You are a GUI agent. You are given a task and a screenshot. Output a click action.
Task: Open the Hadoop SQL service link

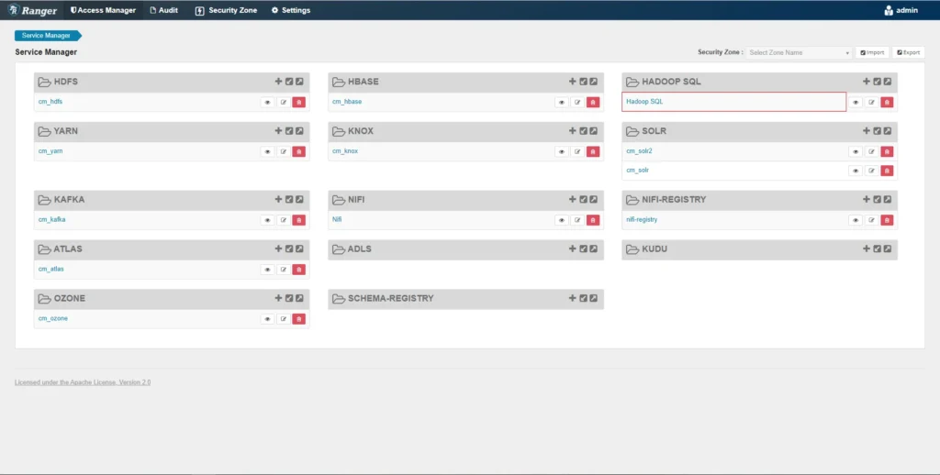click(644, 102)
